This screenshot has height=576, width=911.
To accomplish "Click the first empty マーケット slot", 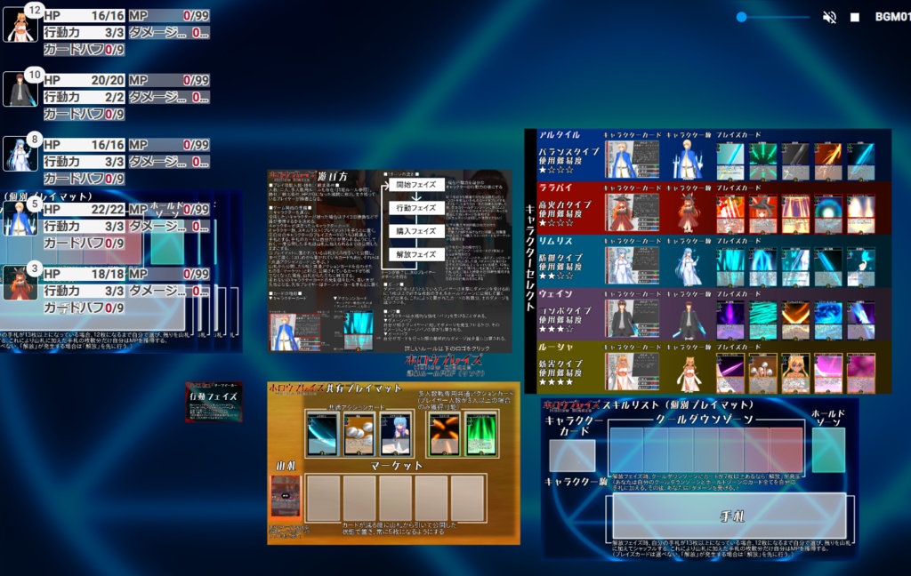I will click(x=323, y=498).
